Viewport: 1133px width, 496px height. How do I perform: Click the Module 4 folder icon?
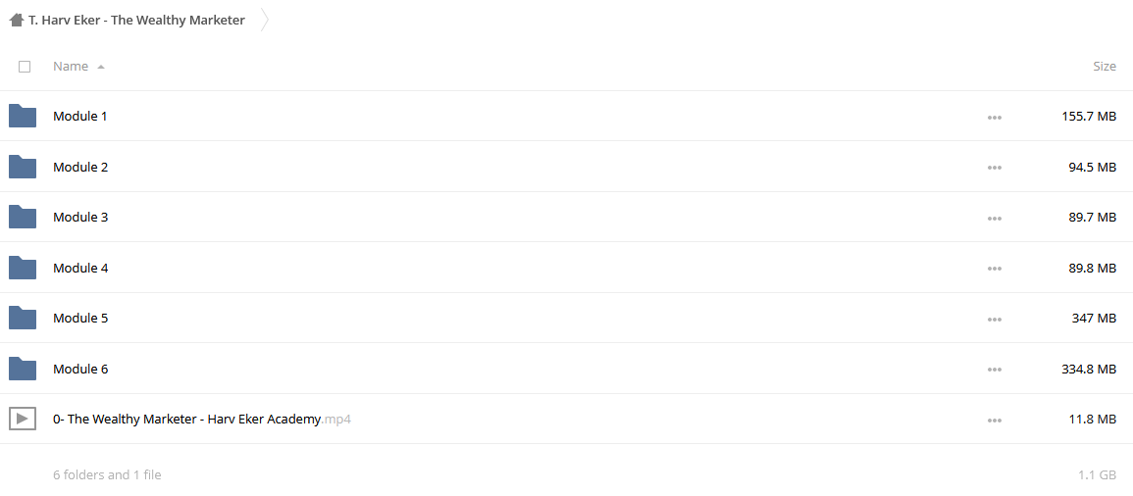[23, 268]
